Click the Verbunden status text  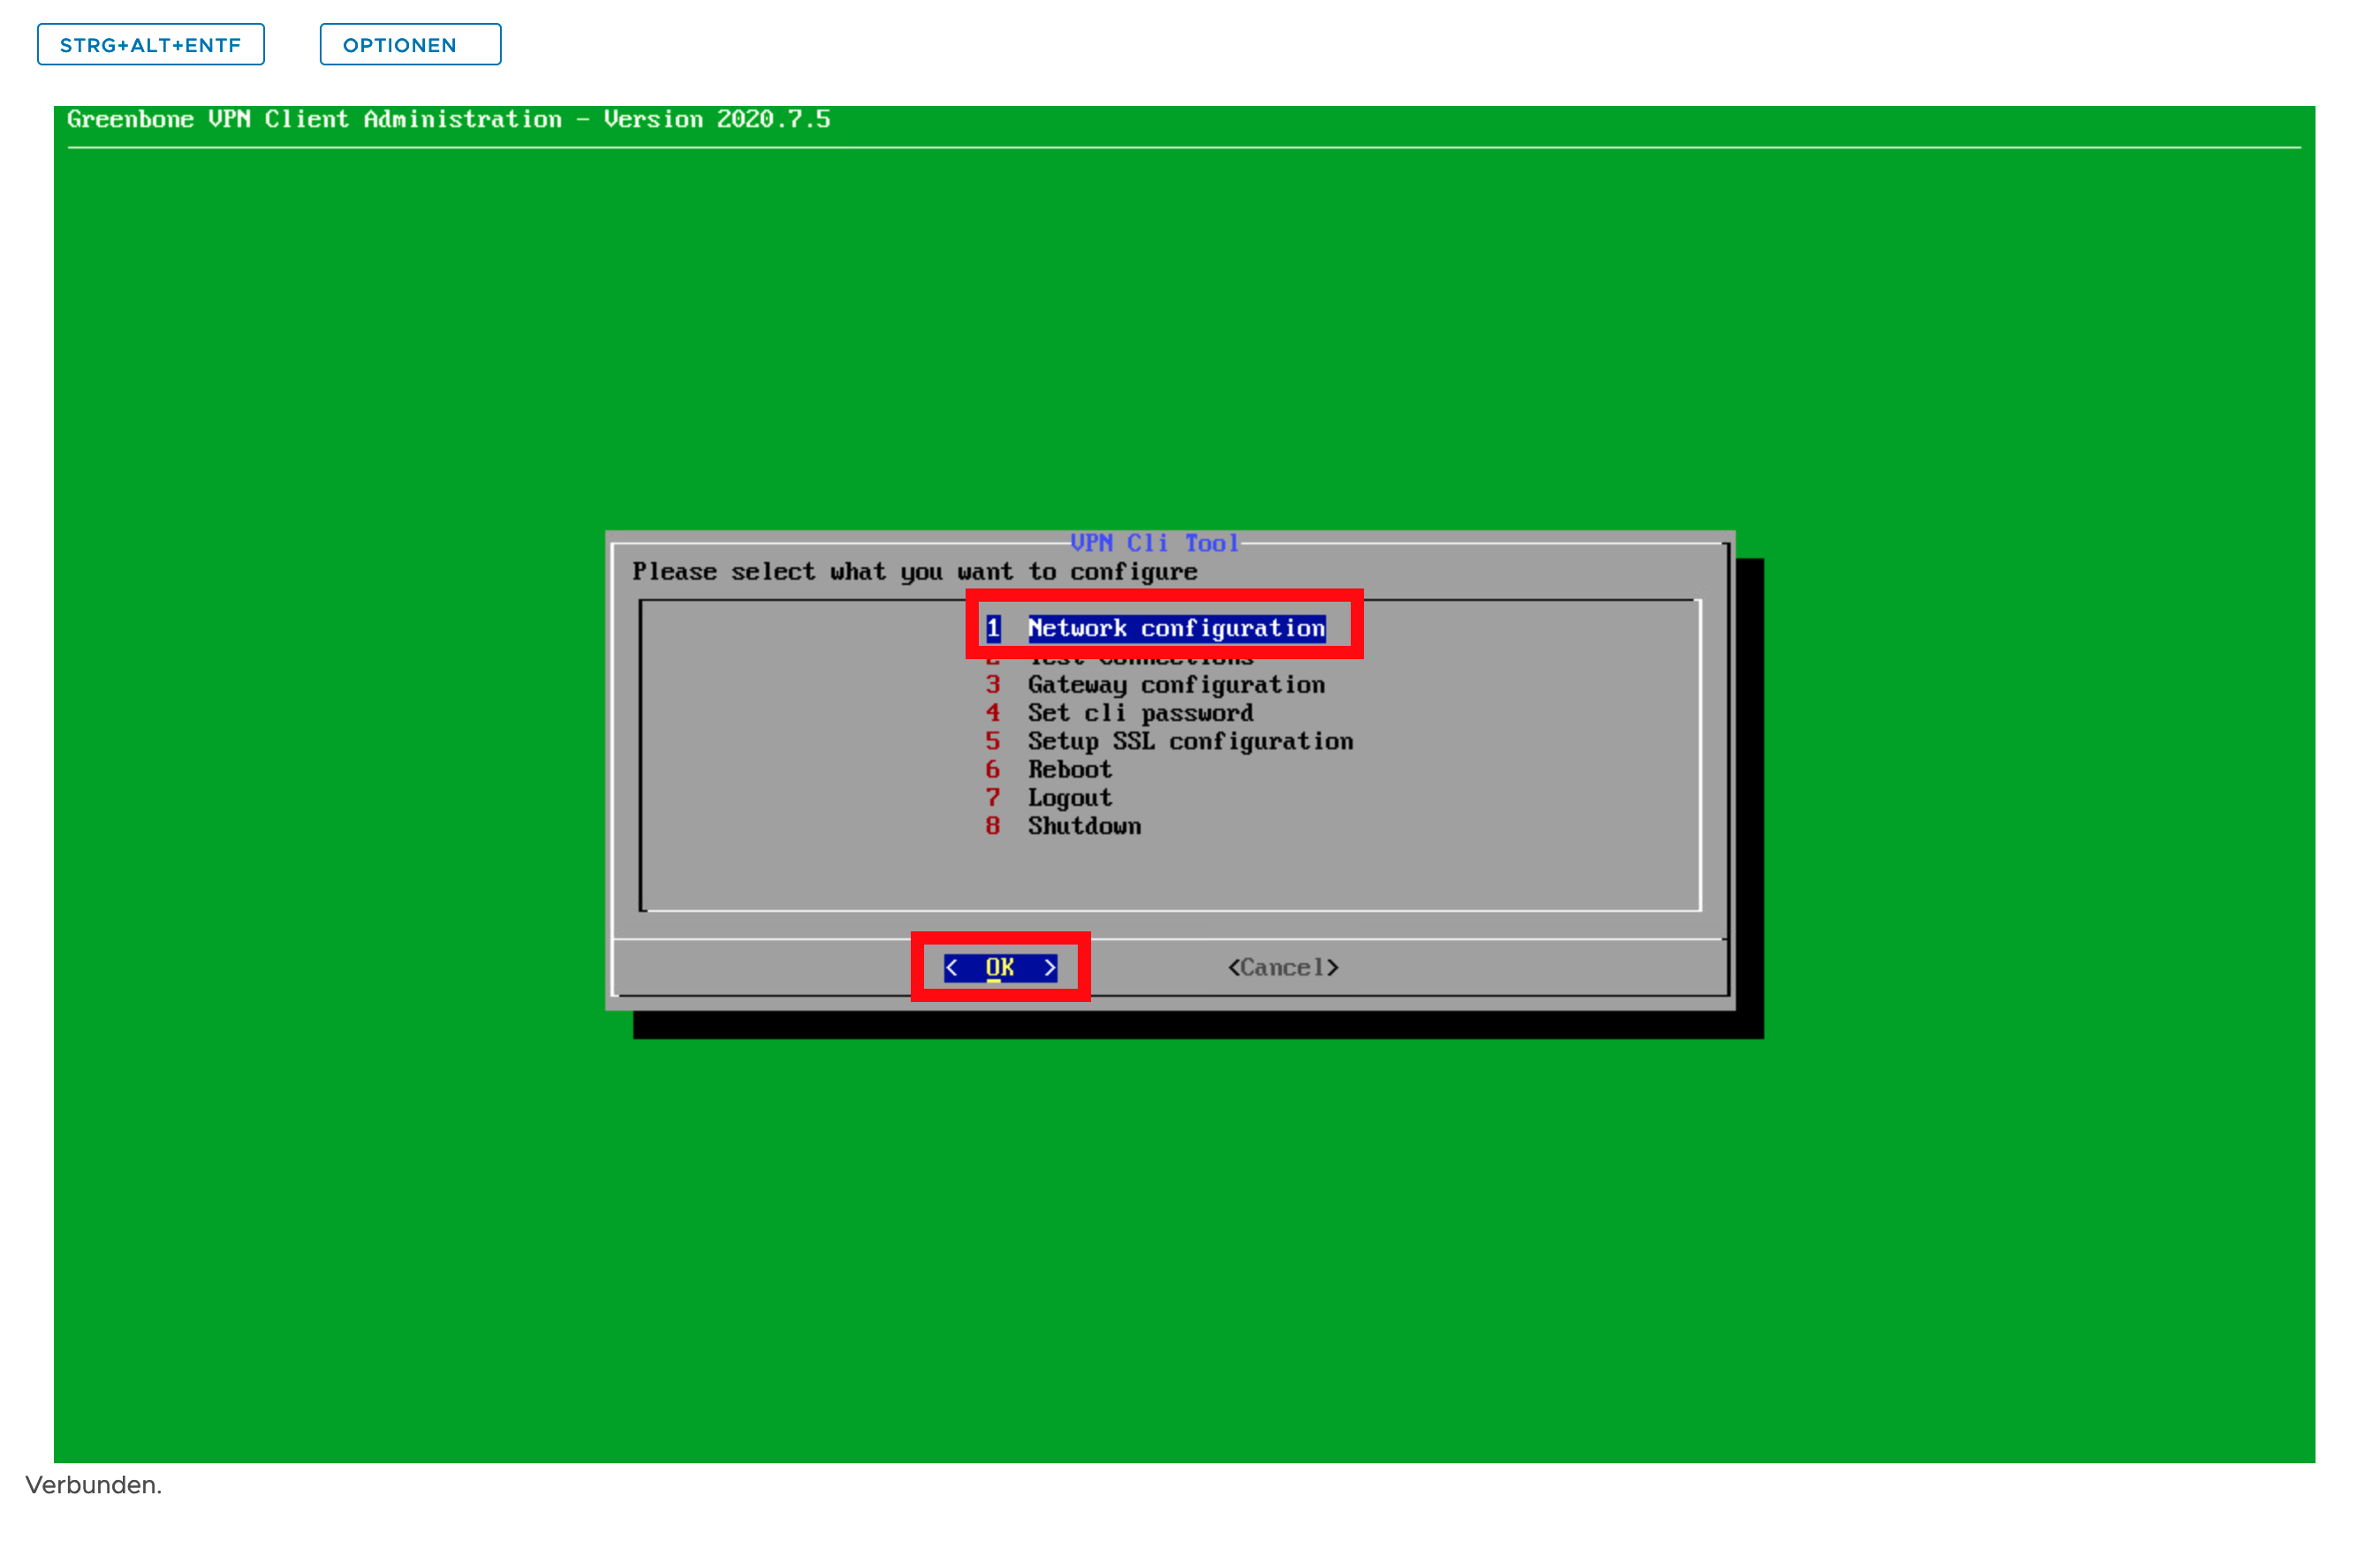(94, 1486)
